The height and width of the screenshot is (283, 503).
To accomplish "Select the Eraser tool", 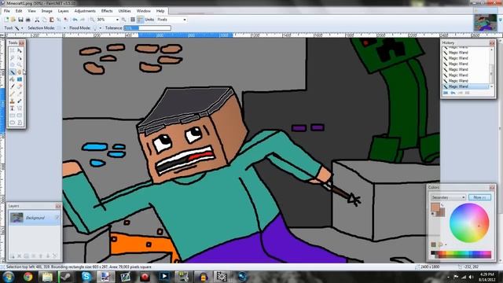I will pos(20,86).
